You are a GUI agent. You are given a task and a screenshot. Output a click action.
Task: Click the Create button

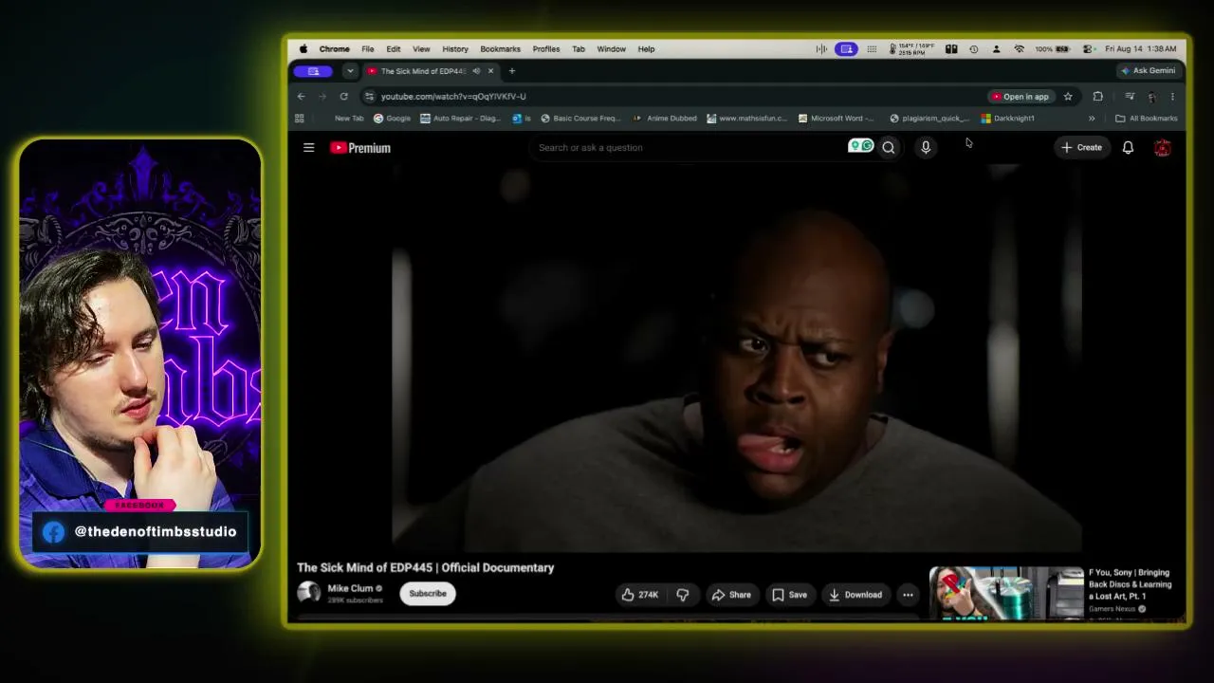pyautogui.click(x=1081, y=148)
